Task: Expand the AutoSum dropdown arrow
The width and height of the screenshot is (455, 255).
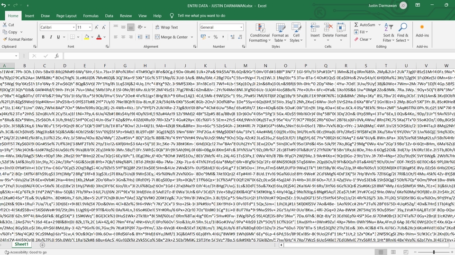Action: 379,25
